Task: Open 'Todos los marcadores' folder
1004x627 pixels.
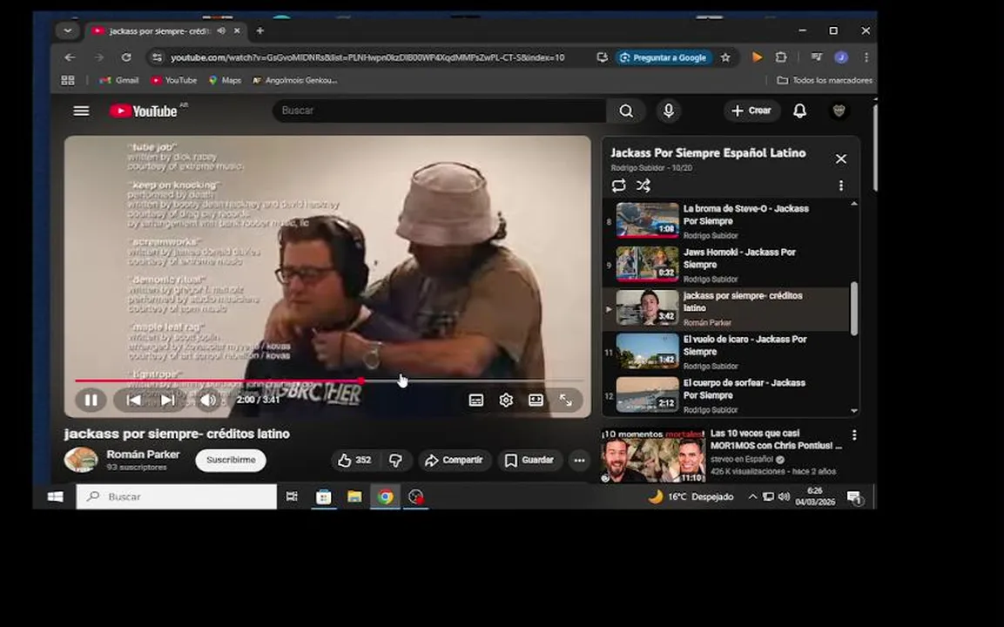Action: click(x=824, y=80)
